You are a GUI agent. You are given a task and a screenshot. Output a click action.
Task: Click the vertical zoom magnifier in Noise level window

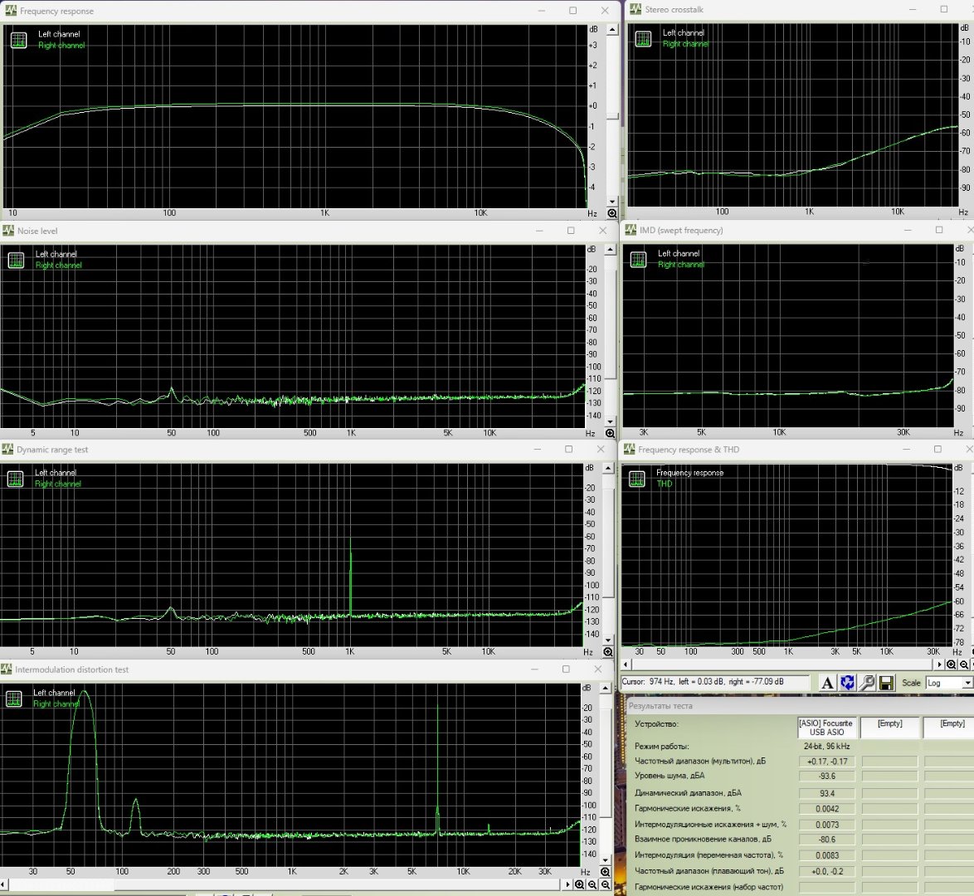611,434
